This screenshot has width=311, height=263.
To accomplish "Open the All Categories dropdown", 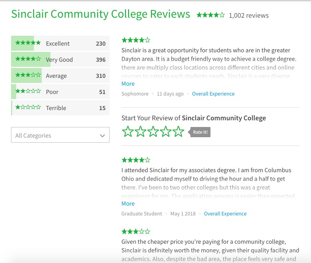I will (60, 135).
